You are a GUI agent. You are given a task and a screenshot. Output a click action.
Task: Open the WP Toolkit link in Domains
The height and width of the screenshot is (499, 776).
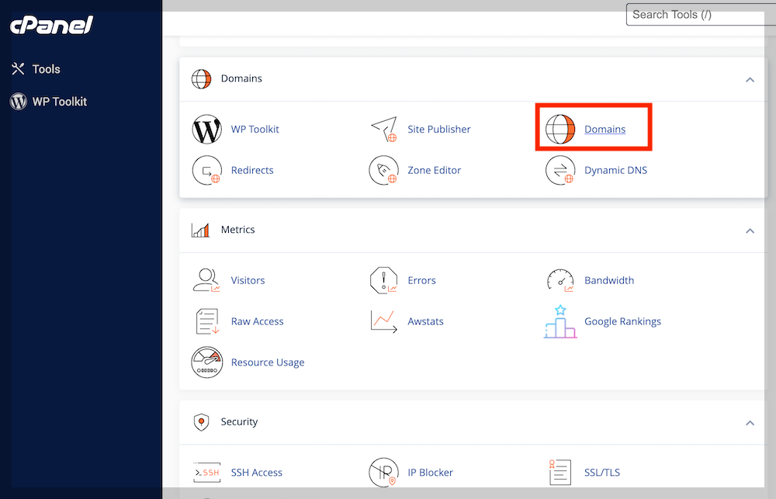255,129
